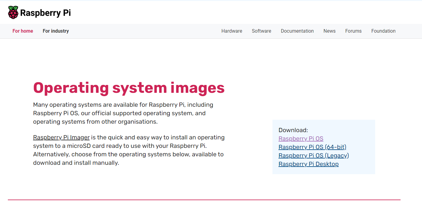Switch to the For industry tab
This screenshot has width=422, height=205.
pos(56,31)
